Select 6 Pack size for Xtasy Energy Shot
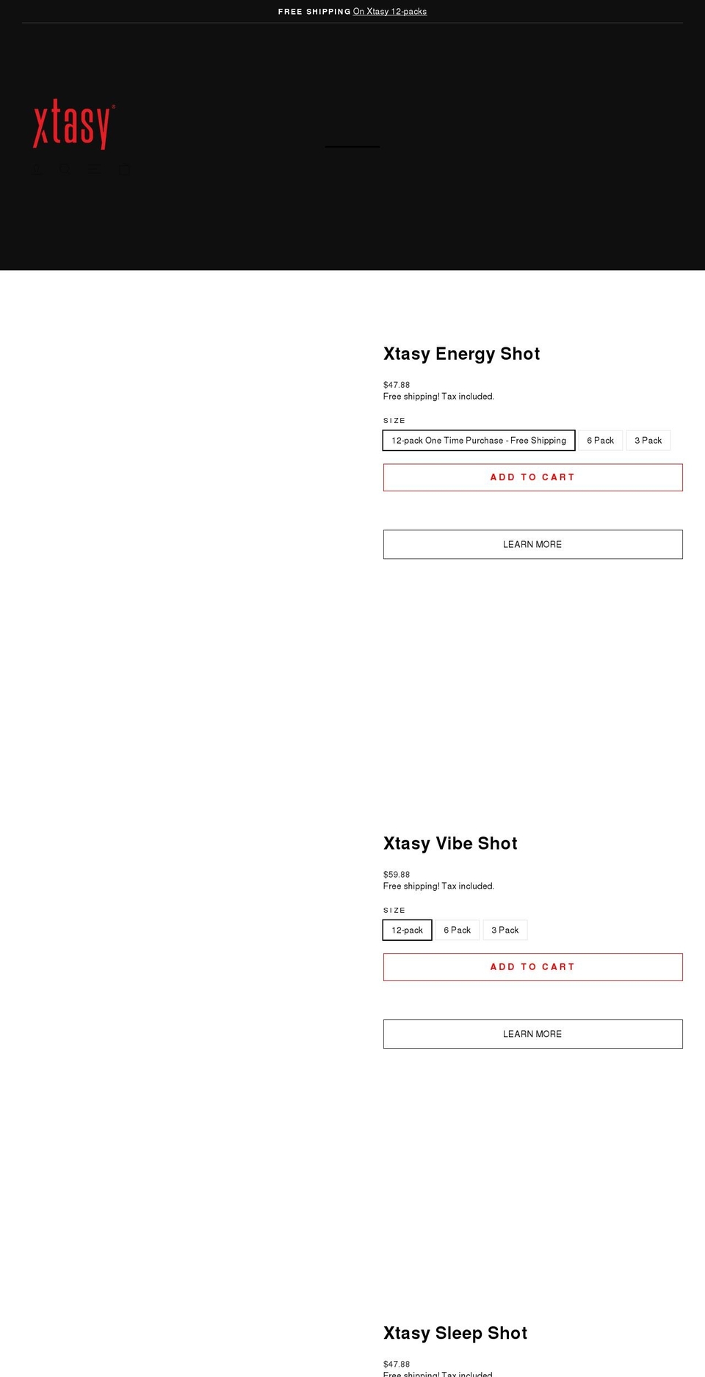 pyautogui.click(x=600, y=440)
